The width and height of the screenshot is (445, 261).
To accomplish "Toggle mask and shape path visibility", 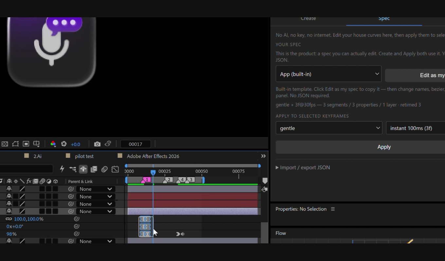I will (x=15, y=144).
